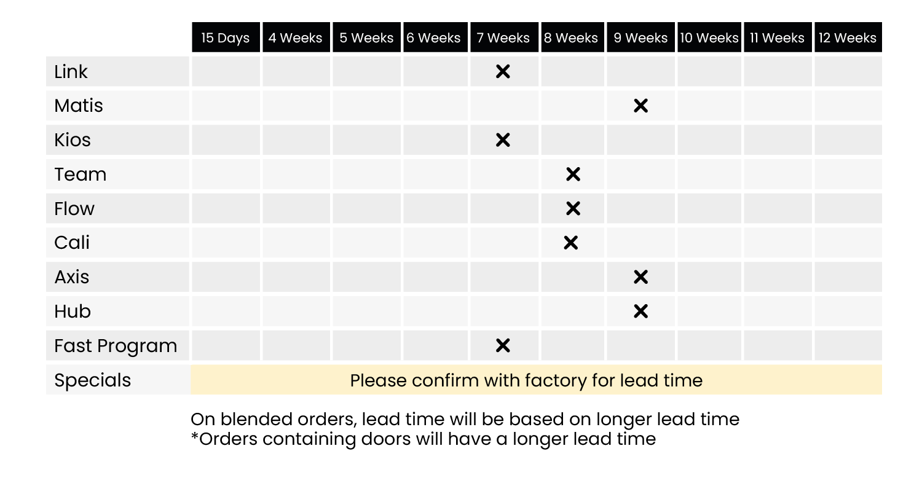Click the orders containing doors footnote
922x478 pixels.
tap(423, 439)
